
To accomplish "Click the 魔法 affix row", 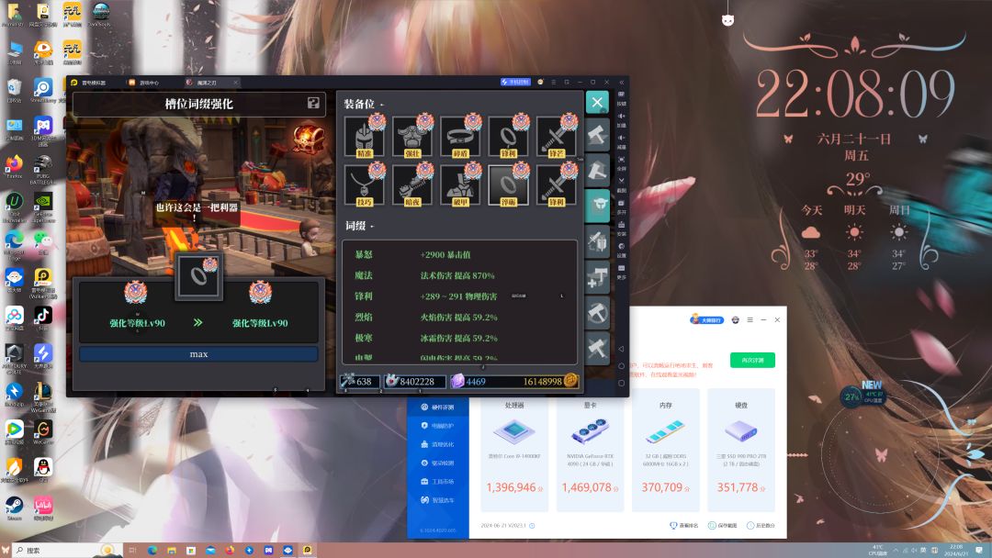I will click(x=459, y=275).
